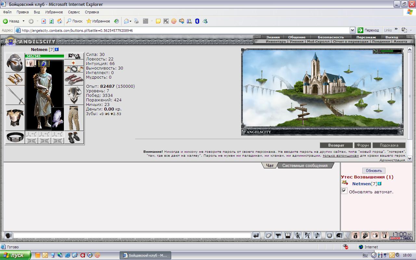Click the black belt equipment slot
This screenshot has width=416, height=260.
tap(15, 137)
